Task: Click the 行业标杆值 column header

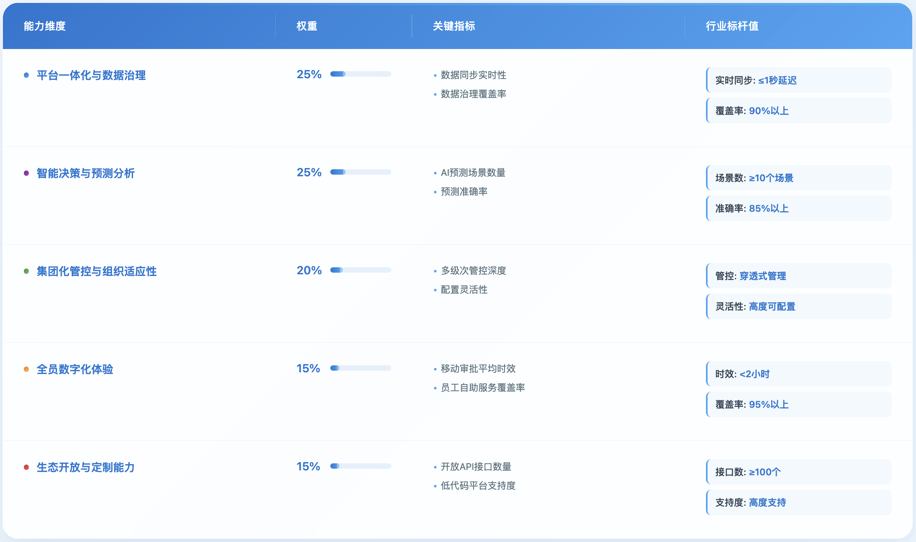Action: coord(732,26)
